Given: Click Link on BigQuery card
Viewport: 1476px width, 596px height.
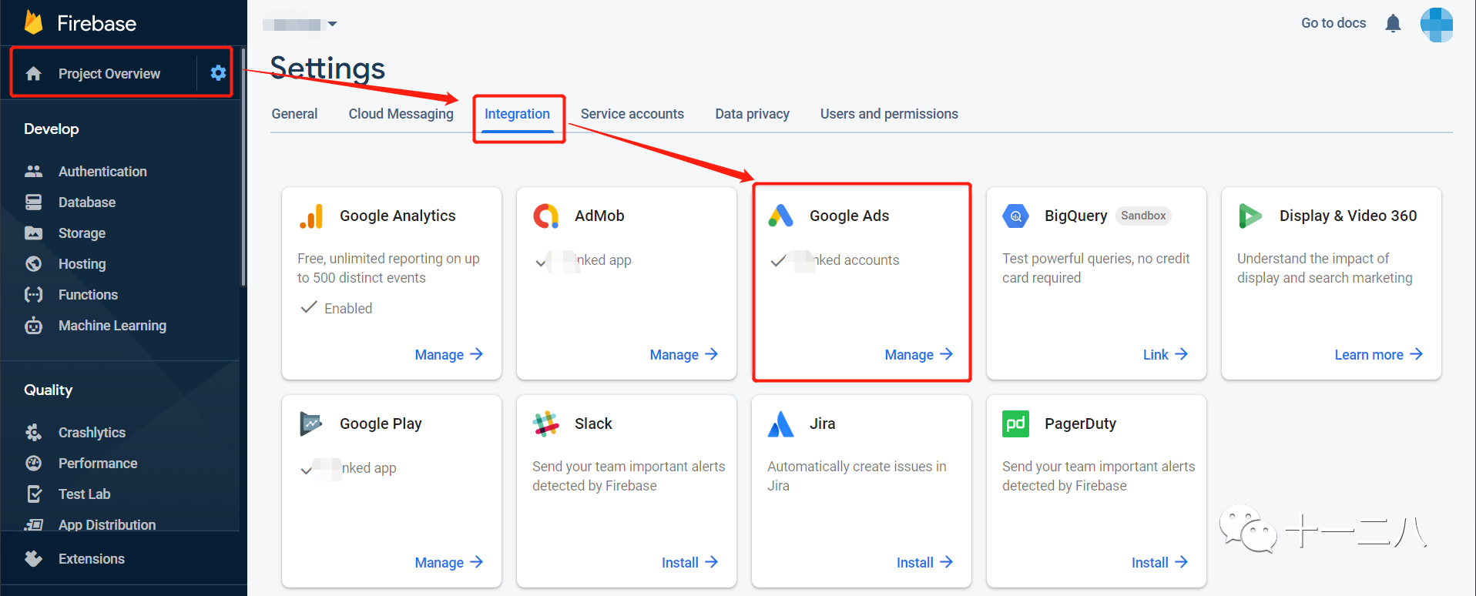Looking at the screenshot, I should click(x=1166, y=354).
